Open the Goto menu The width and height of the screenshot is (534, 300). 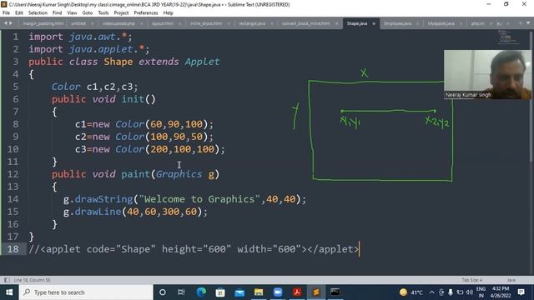click(x=87, y=13)
